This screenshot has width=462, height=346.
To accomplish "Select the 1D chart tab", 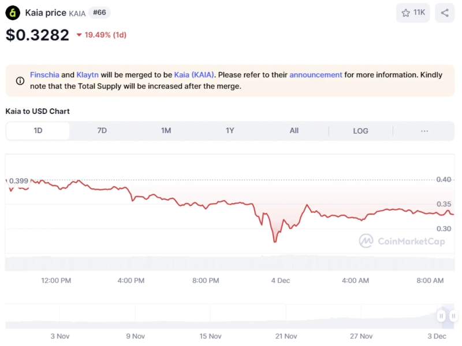I will click(38, 131).
